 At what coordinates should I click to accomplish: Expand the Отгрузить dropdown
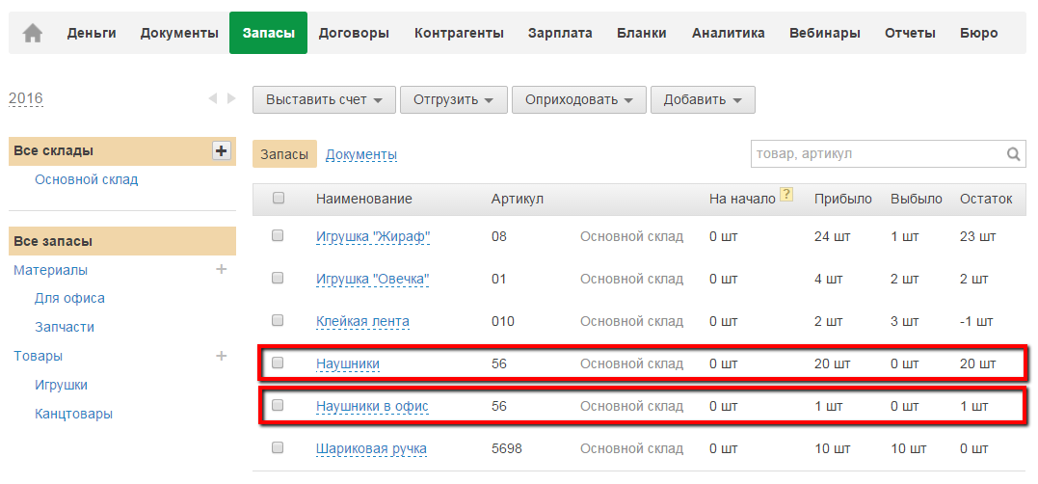click(x=453, y=100)
